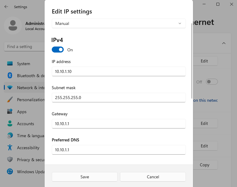Screen dimensions: 237x187
Task: Open Privacy & security shield icon
Action: click(10, 160)
